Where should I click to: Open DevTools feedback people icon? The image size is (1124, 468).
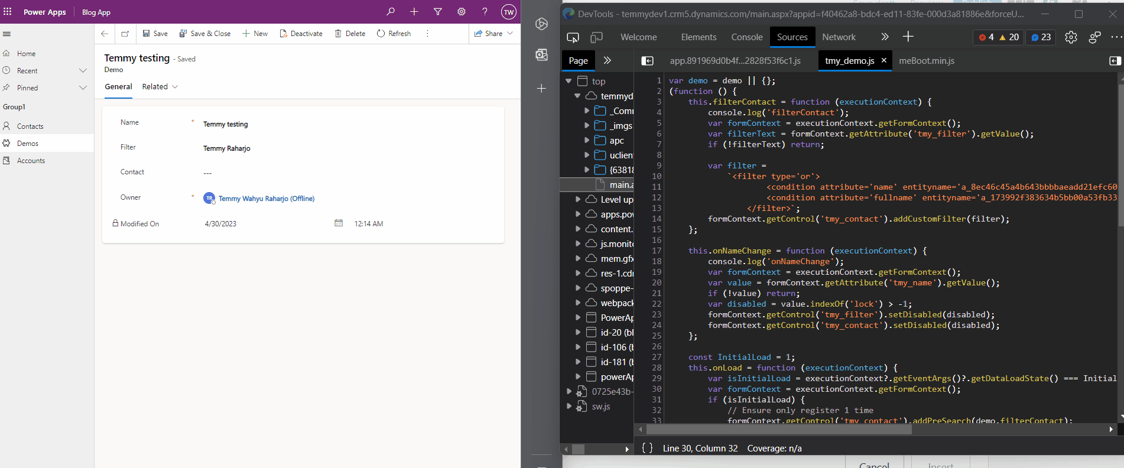tap(1095, 37)
